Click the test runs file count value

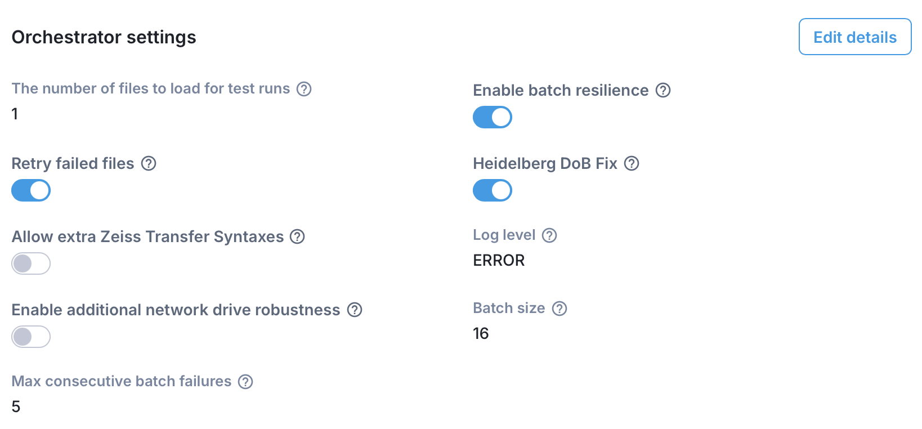click(15, 114)
